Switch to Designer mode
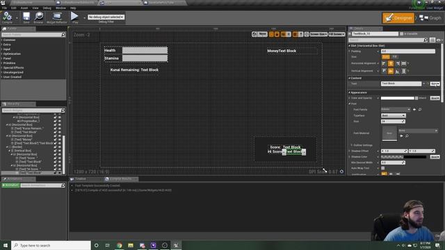This screenshot has height=250, width=445. [x=398, y=18]
